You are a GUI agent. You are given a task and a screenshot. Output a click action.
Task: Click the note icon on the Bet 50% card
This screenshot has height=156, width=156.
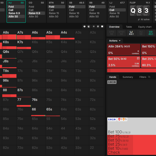138,58
